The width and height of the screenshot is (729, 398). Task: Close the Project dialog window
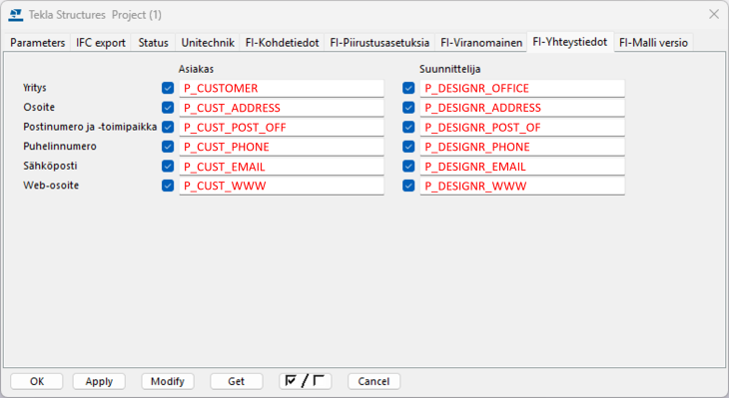[x=714, y=14]
